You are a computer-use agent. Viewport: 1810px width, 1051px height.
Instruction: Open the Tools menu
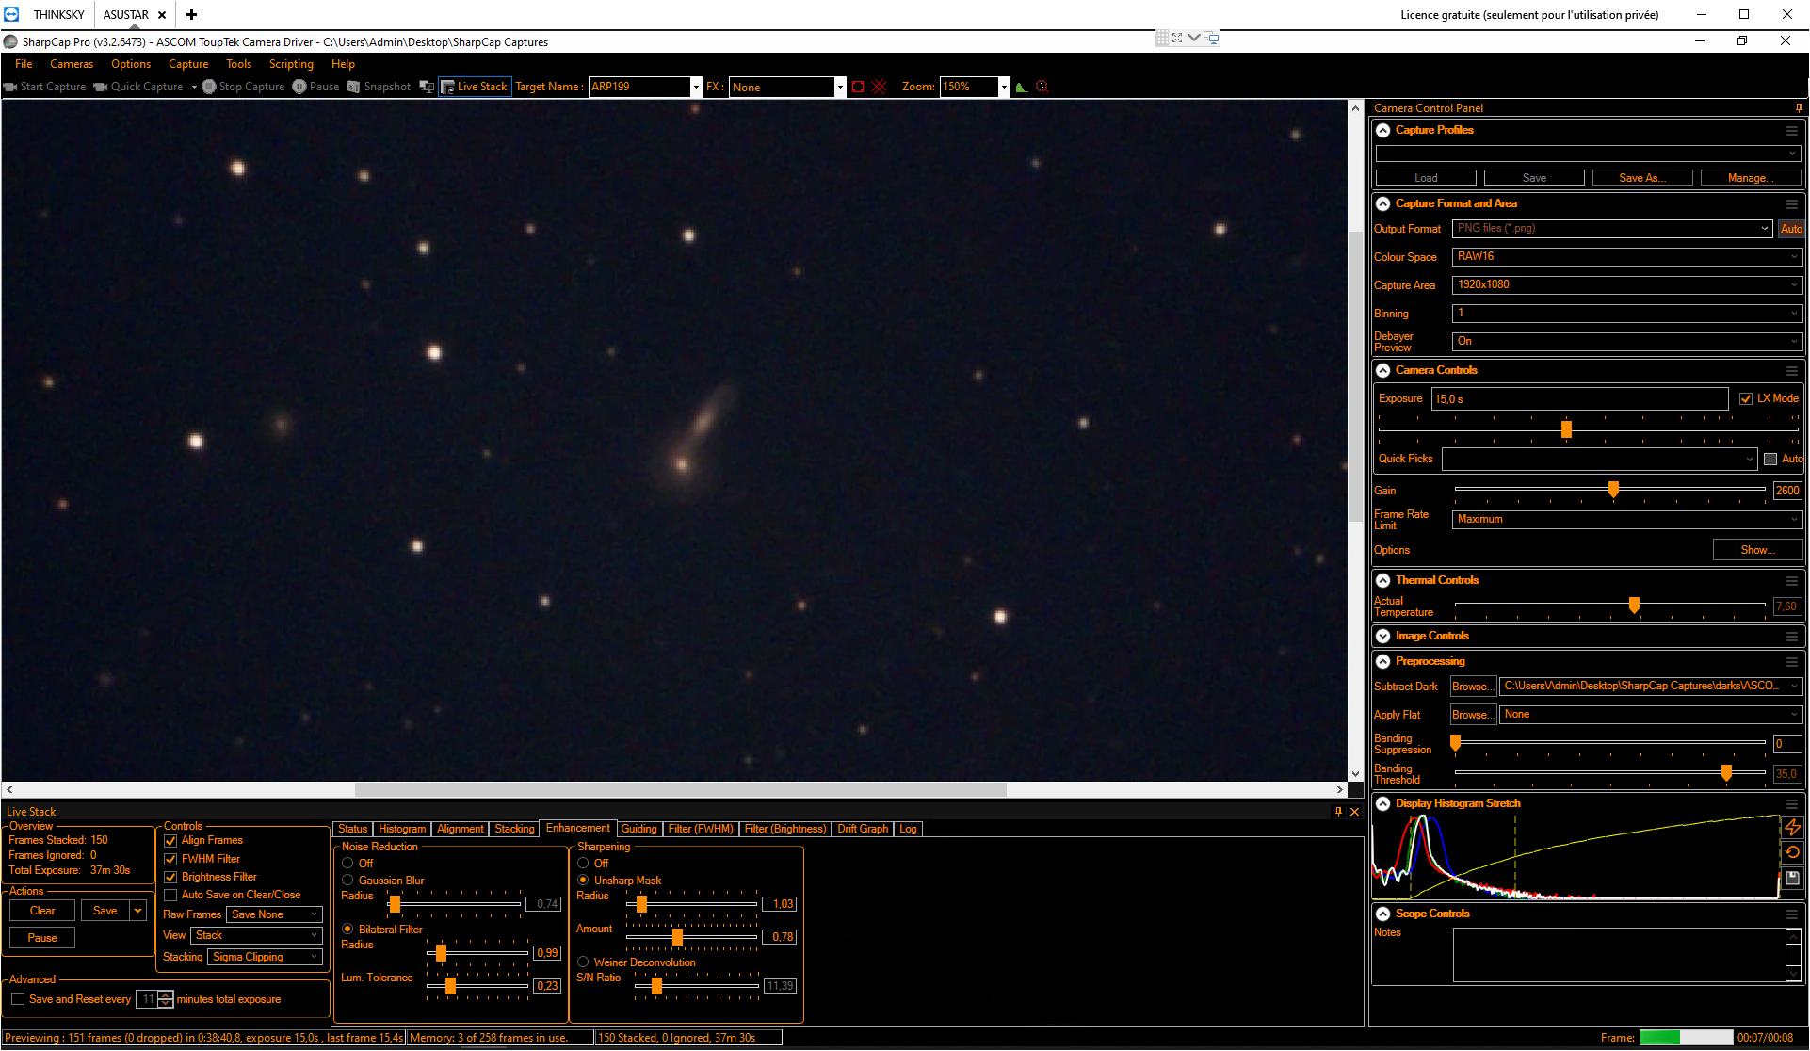pos(238,64)
